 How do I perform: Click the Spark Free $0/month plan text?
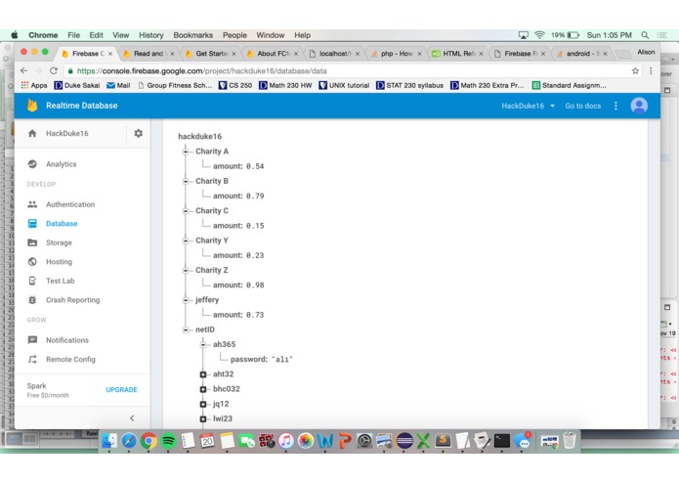(x=48, y=390)
